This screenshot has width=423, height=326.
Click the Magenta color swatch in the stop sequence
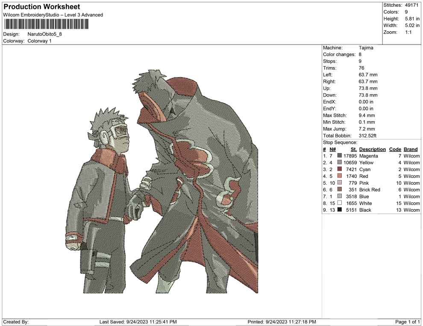pos(340,156)
